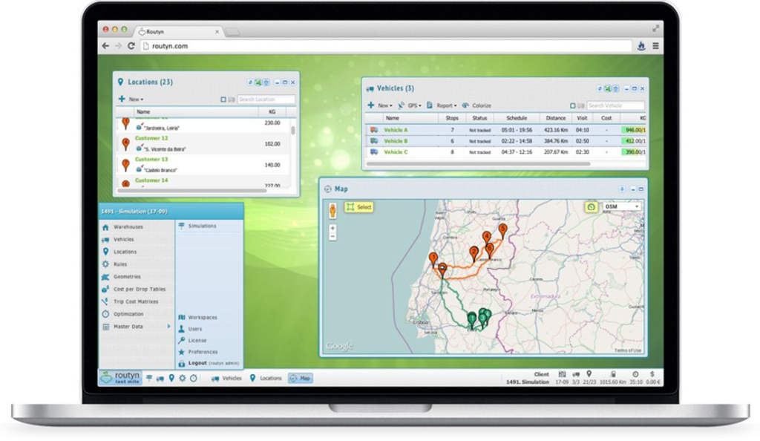The image size is (760, 441).
Task: Expand the Master Data submenu arrow
Action: [168, 327]
